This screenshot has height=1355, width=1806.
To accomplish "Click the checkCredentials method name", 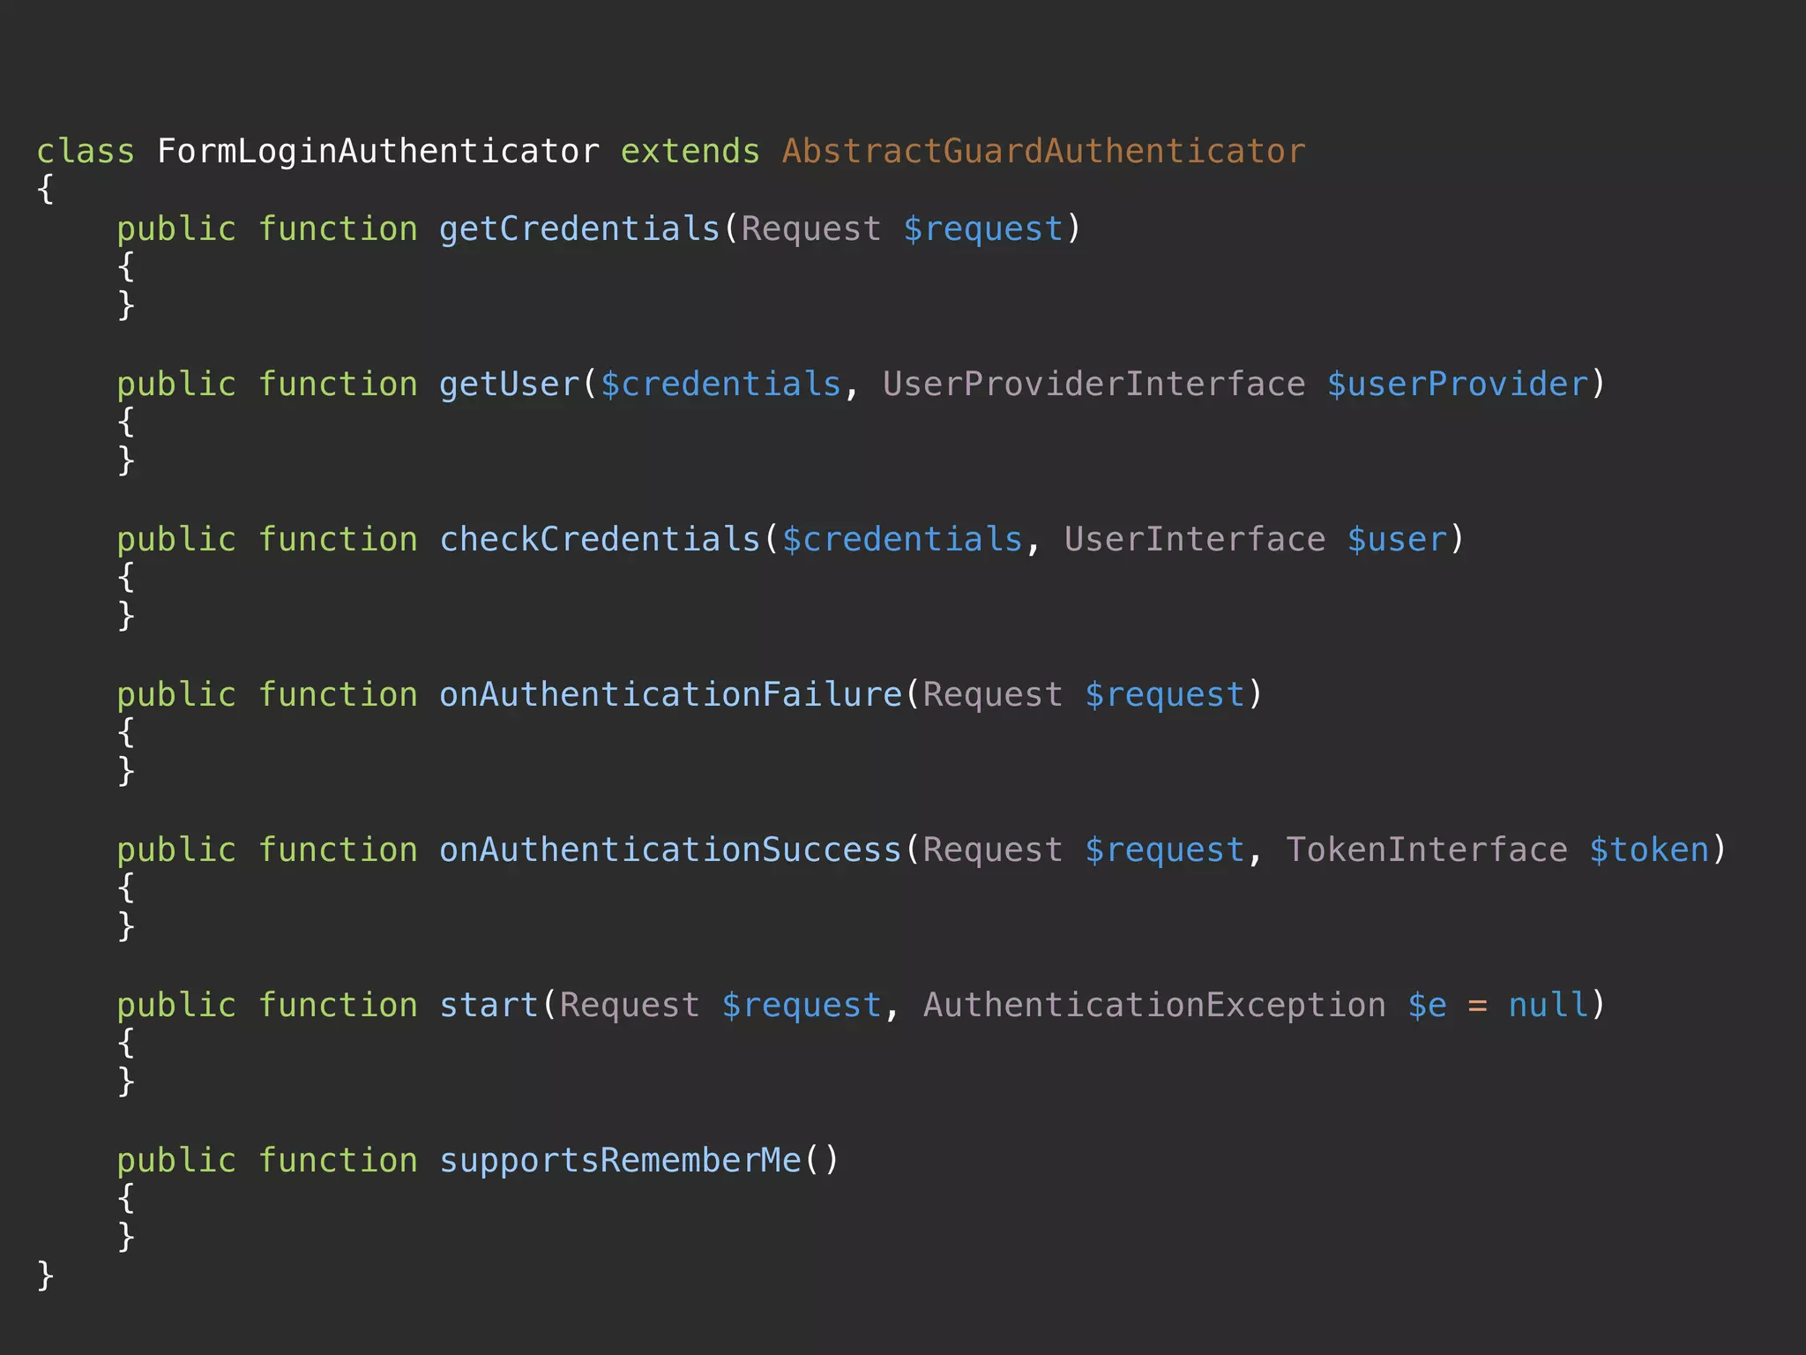I will click(x=600, y=539).
